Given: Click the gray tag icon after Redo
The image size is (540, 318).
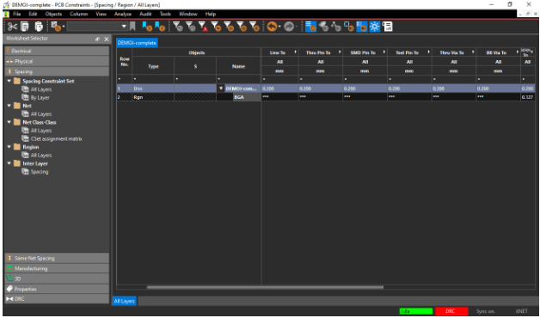Looking at the screenshot, I should [x=323, y=27].
